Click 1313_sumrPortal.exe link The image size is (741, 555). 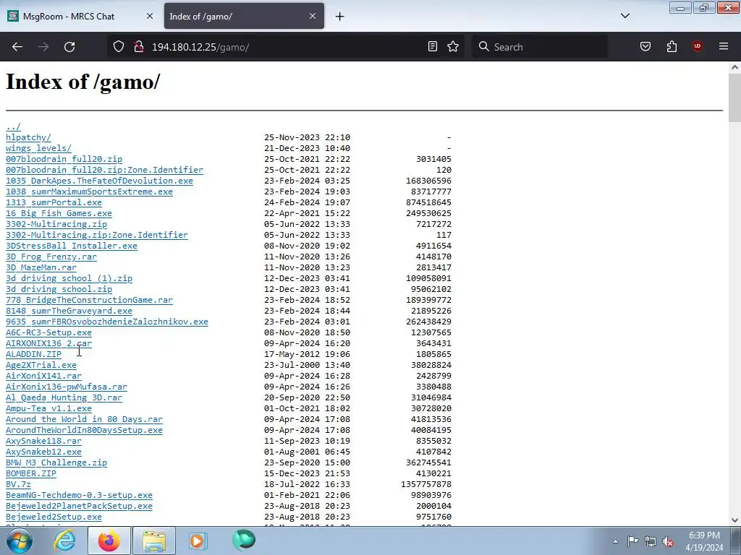[x=54, y=202]
